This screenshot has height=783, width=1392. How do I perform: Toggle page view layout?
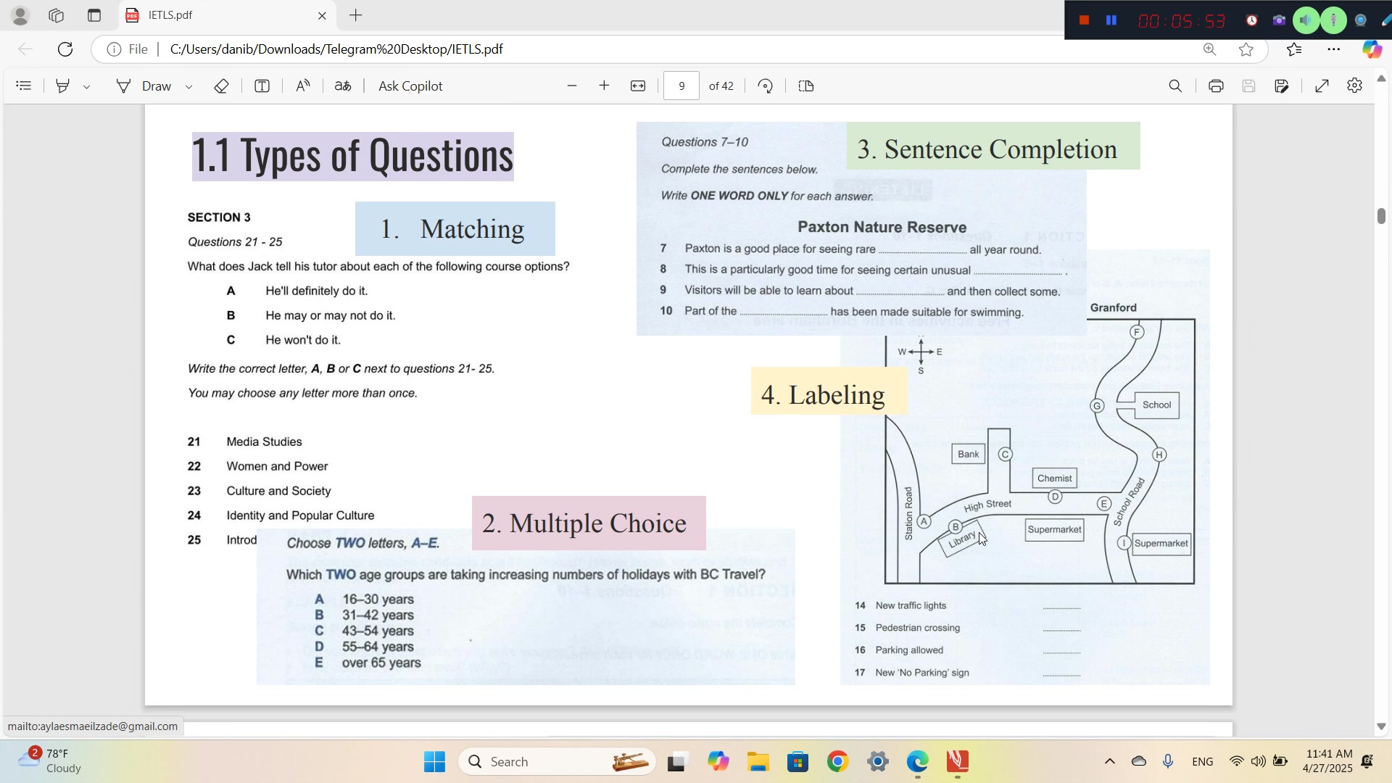pos(806,86)
